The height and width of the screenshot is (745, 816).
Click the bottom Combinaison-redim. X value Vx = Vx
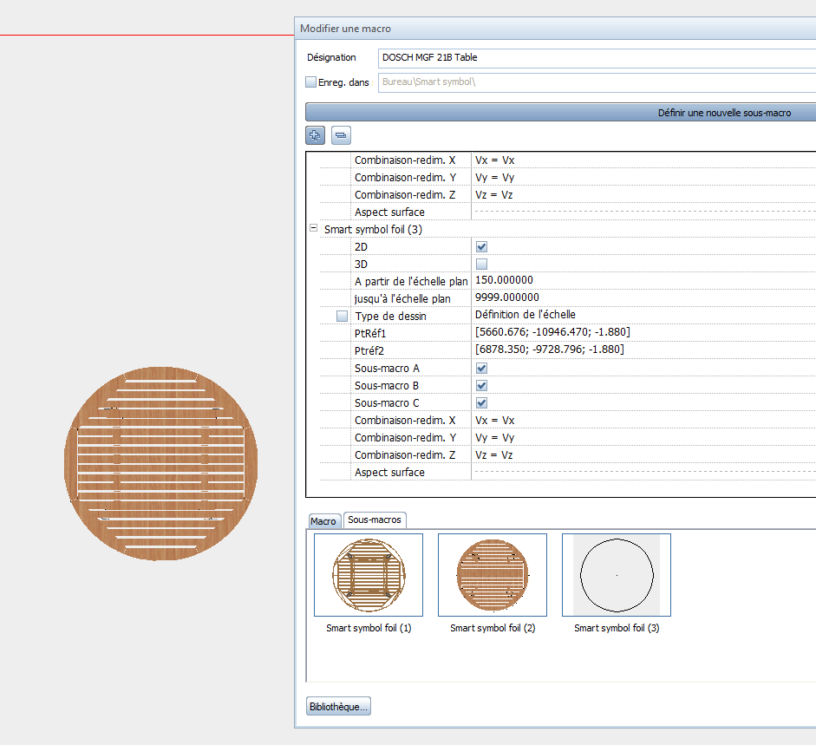pyautogui.click(x=494, y=420)
